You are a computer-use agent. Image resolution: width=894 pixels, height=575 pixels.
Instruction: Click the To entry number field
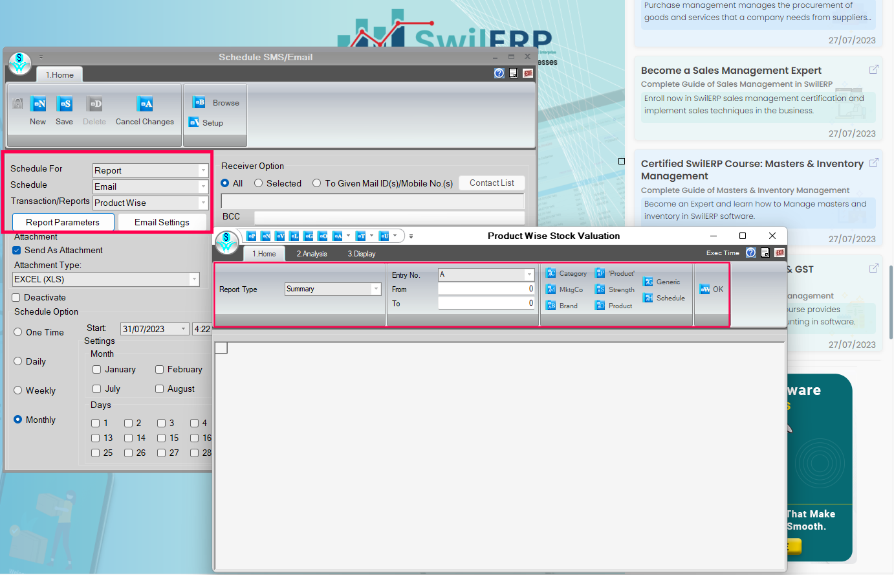click(x=486, y=303)
